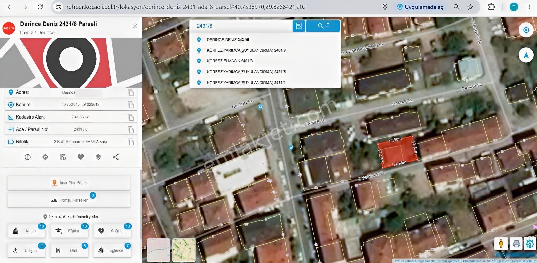The image size is (537, 263).
Task: Click the blue navigation arrow button
Action: pos(526,55)
